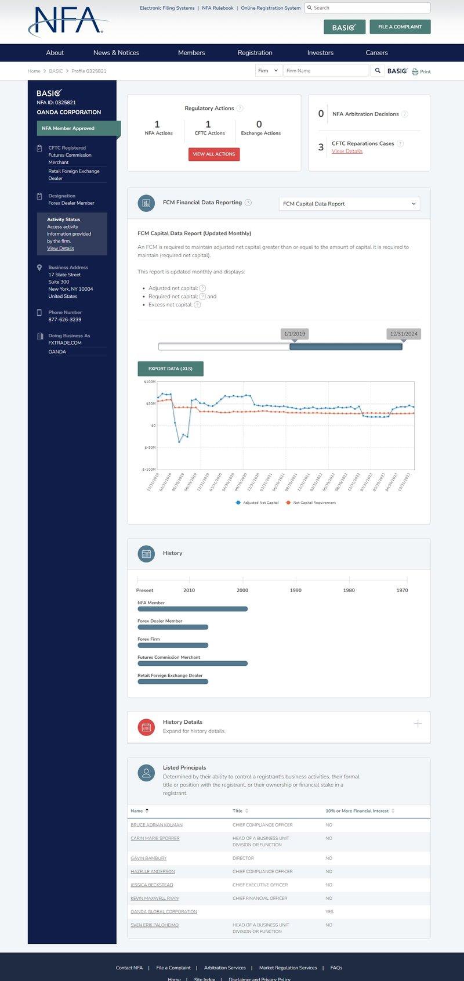Image resolution: width=464 pixels, height=981 pixels.
Task: Click help icon next to Excess net capital
Action: point(197,305)
